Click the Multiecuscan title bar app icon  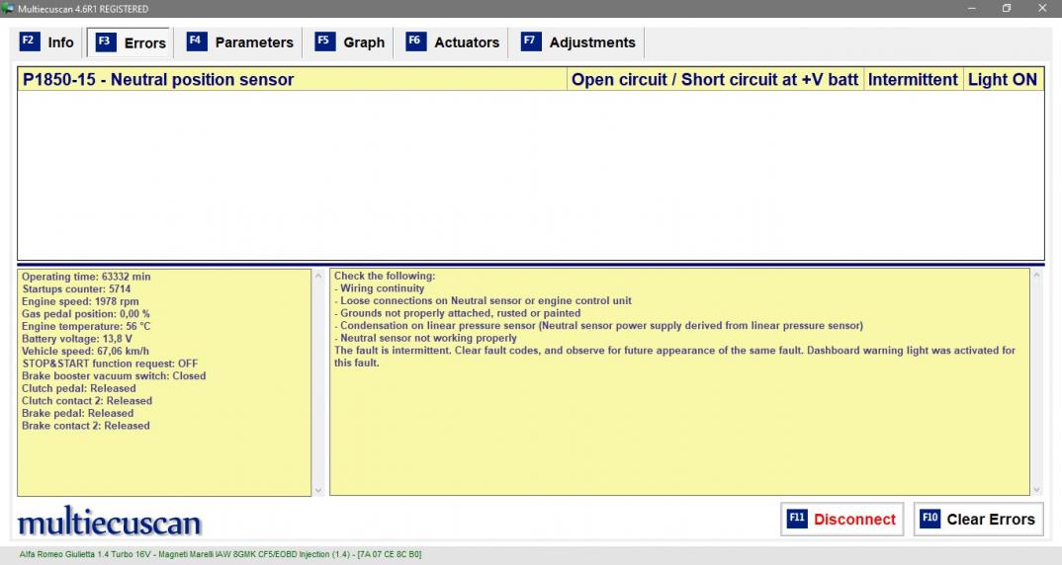pyautogui.click(x=8, y=9)
